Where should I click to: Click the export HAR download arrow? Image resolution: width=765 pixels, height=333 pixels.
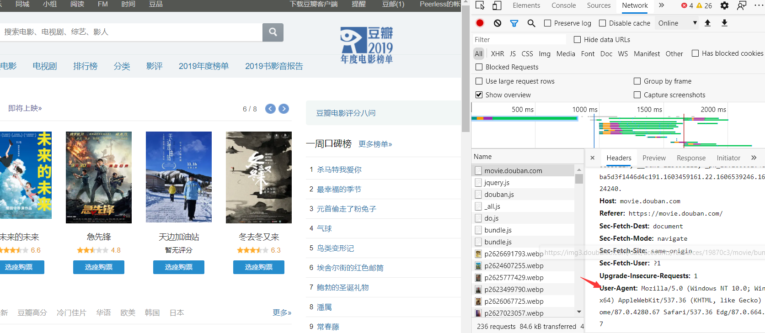click(x=724, y=23)
